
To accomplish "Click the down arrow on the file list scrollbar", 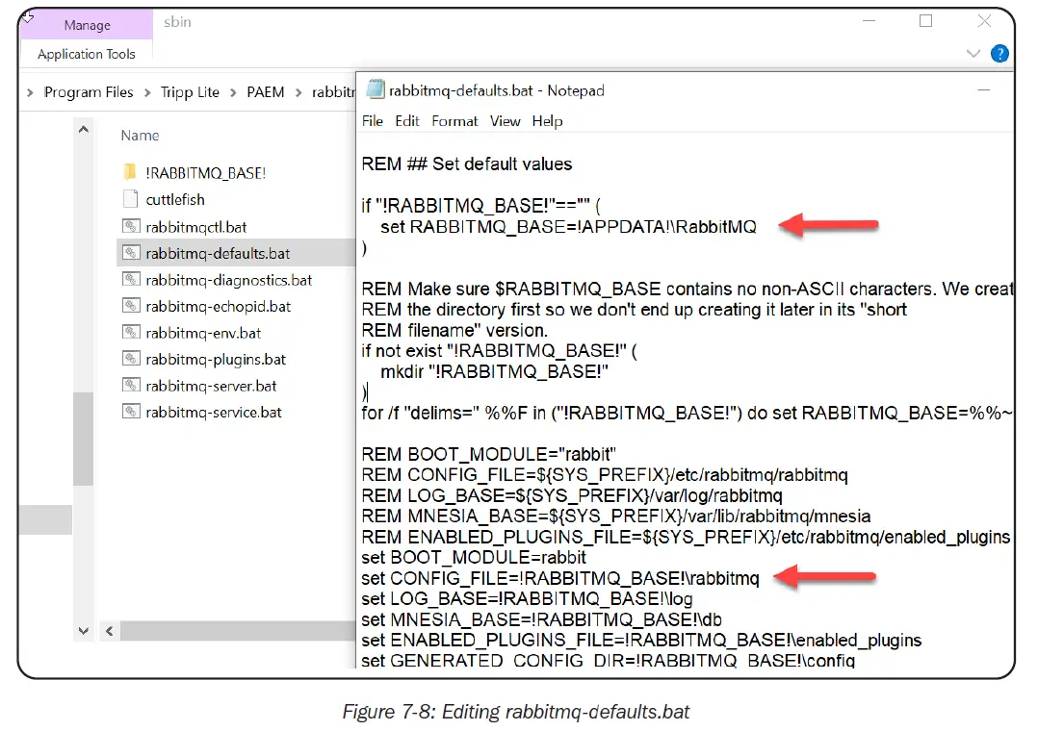I will tap(83, 630).
